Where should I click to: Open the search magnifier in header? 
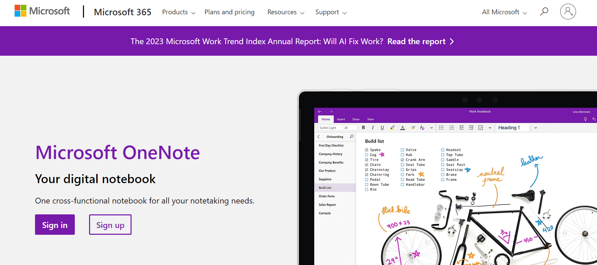click(x=544, y=12)
